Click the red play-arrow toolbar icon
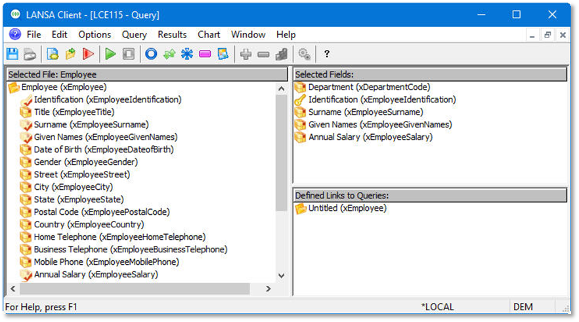The width and height of the screenshot is (579, 322). [88, 54]
